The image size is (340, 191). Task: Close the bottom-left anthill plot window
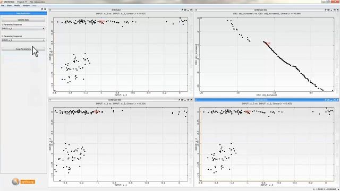click(x=191, y=100)
